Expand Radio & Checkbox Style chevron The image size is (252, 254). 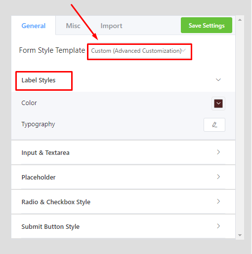point(218,202)
